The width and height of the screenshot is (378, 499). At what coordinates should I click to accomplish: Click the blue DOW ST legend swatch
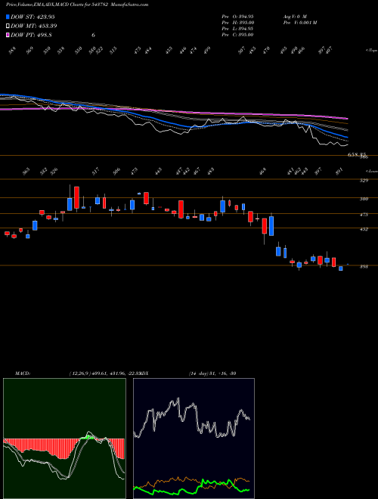(x=8, y=17)
